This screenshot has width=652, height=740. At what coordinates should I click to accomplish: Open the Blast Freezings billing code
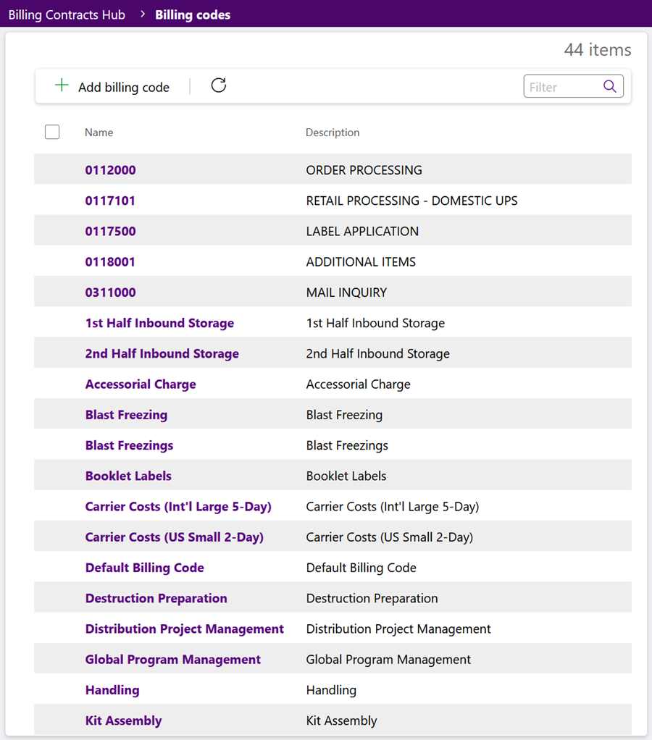[x=130, y=445]
